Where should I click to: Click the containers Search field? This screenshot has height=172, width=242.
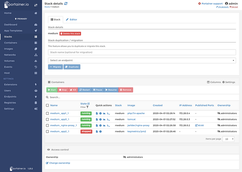[142, 97]
